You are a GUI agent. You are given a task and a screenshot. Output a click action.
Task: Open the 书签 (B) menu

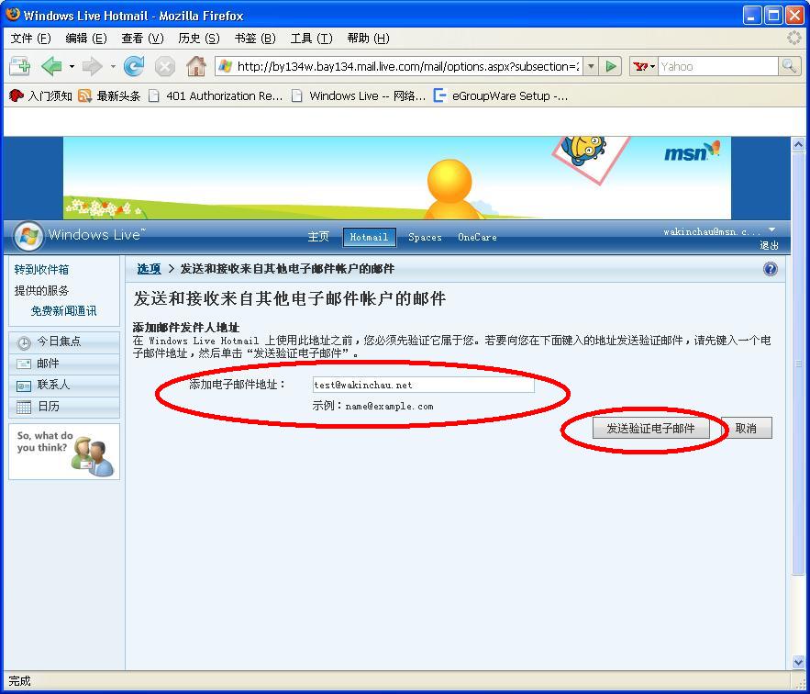[x=255, y=39]
